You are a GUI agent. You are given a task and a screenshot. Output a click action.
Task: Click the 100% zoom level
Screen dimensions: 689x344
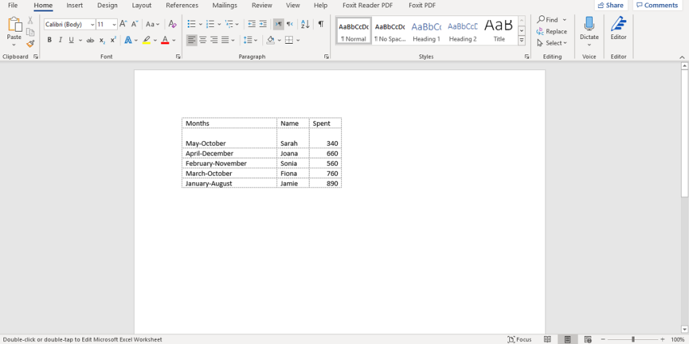(x=678, y=339)
